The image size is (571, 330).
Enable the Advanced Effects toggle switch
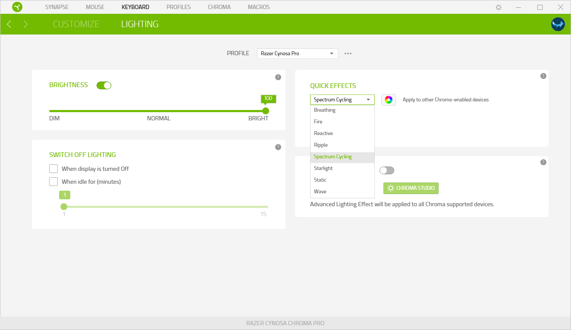[387, 170]
